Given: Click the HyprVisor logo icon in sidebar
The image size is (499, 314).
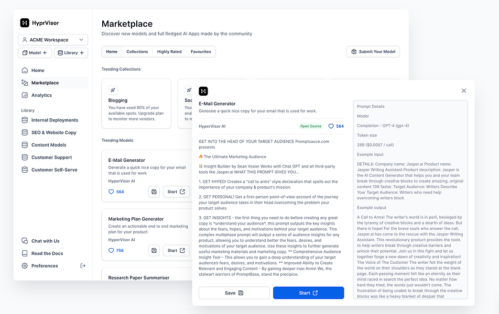Looking at the screenshot, I should tap(25, 23).
